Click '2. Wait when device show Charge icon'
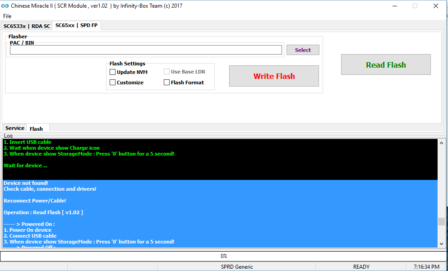The width and height of the screenshot is (448, 271). 52,148
